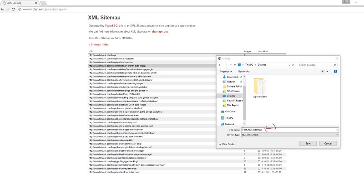
Task: Click the site info icon in address bar
Action: 20,9
